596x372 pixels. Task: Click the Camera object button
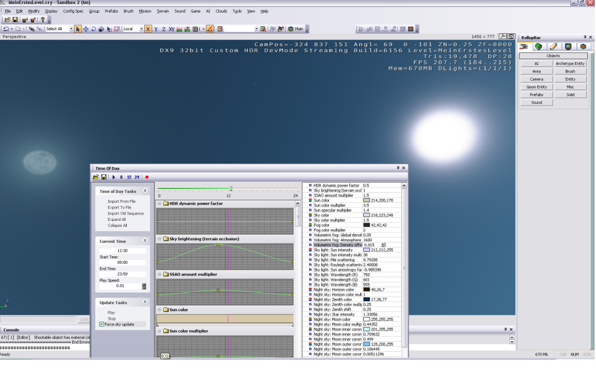click(x=536, y=79)
